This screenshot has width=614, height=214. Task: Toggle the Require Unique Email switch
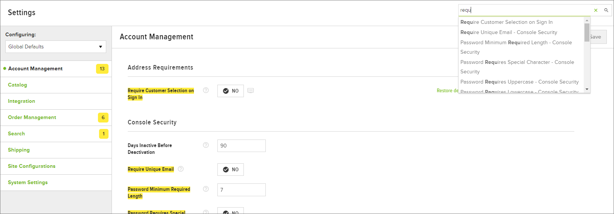(231, 169)
